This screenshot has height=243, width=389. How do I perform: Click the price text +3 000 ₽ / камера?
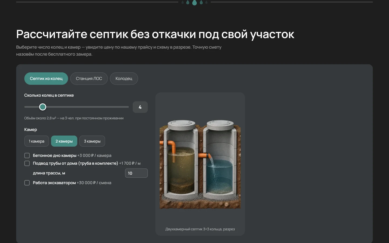tap(94, 156)
